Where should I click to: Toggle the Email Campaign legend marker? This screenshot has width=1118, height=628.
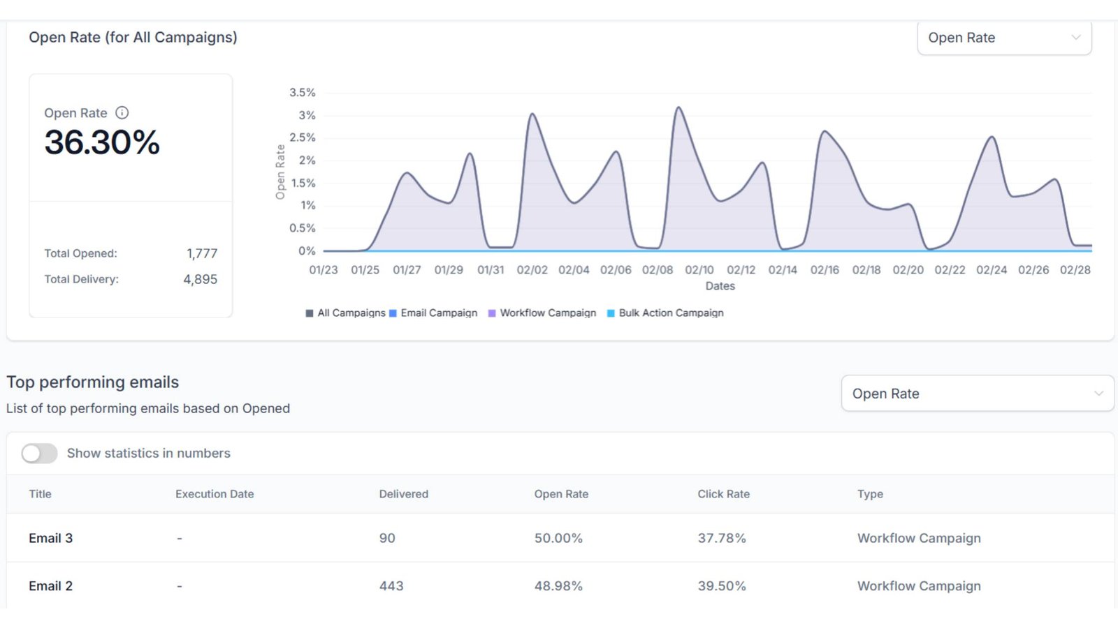(393, 313)
